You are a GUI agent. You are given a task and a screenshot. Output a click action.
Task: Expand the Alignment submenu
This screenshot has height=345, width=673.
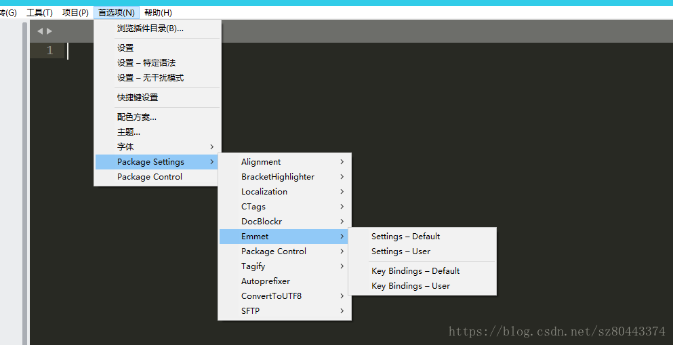(285, 162)
